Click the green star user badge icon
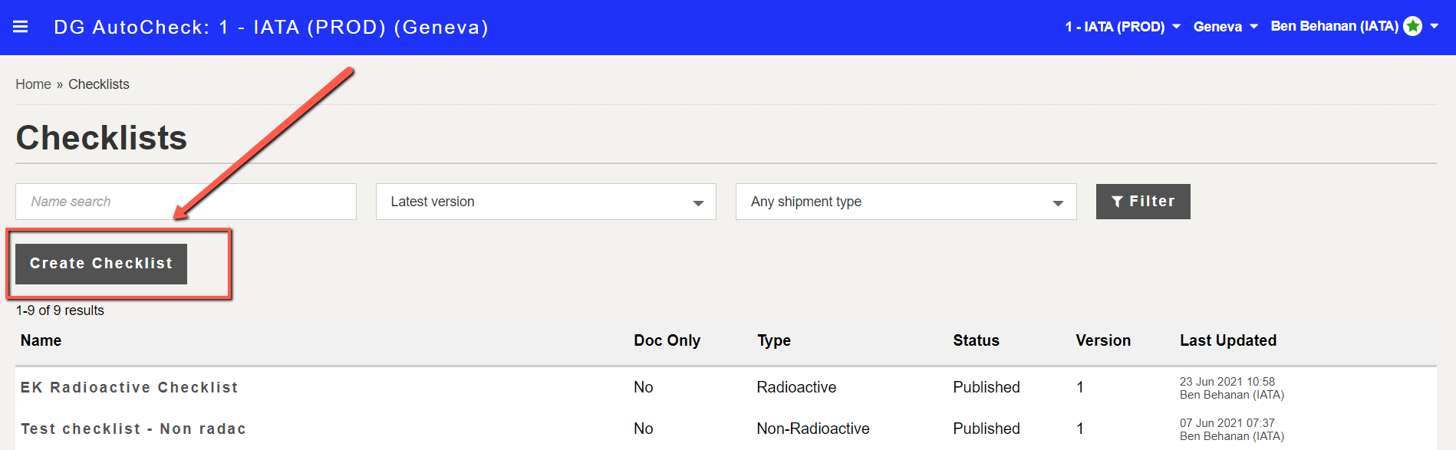 coord(1412,27)
